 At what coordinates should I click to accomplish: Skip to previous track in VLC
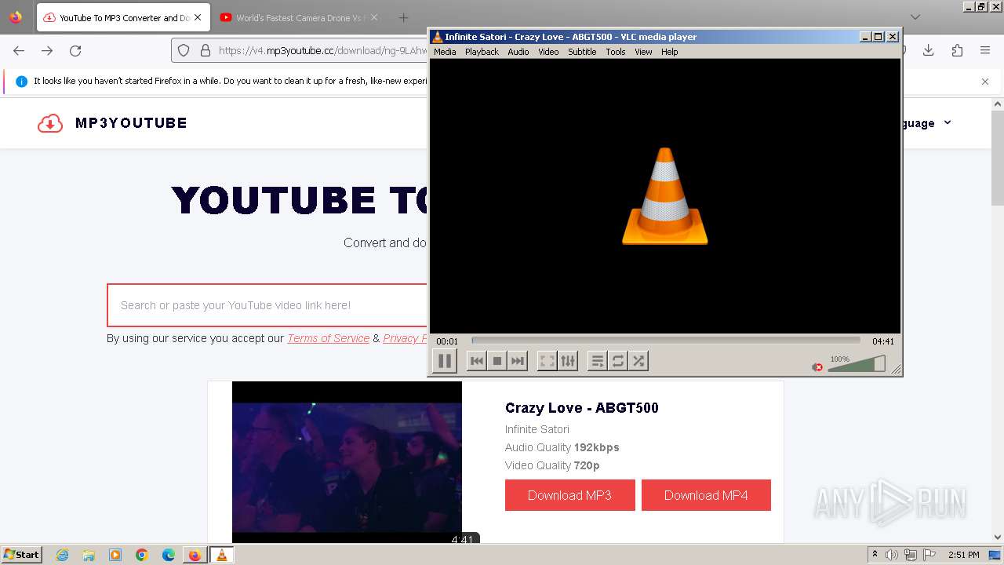click(476, 361)
